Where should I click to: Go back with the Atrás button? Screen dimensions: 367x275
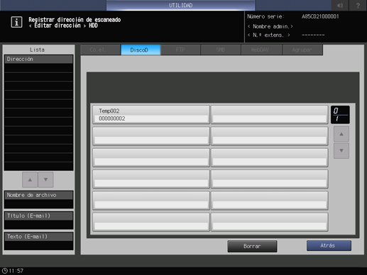coord(329,246)
